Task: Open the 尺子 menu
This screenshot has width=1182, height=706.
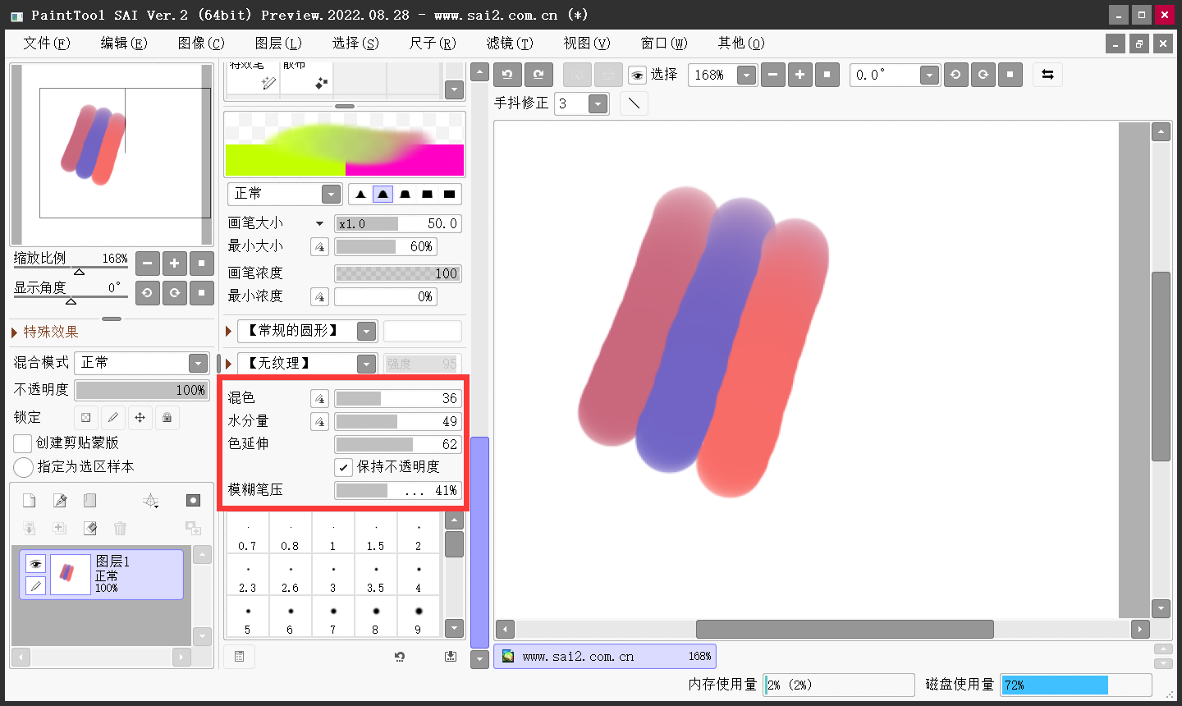Action: coord(432,43)
